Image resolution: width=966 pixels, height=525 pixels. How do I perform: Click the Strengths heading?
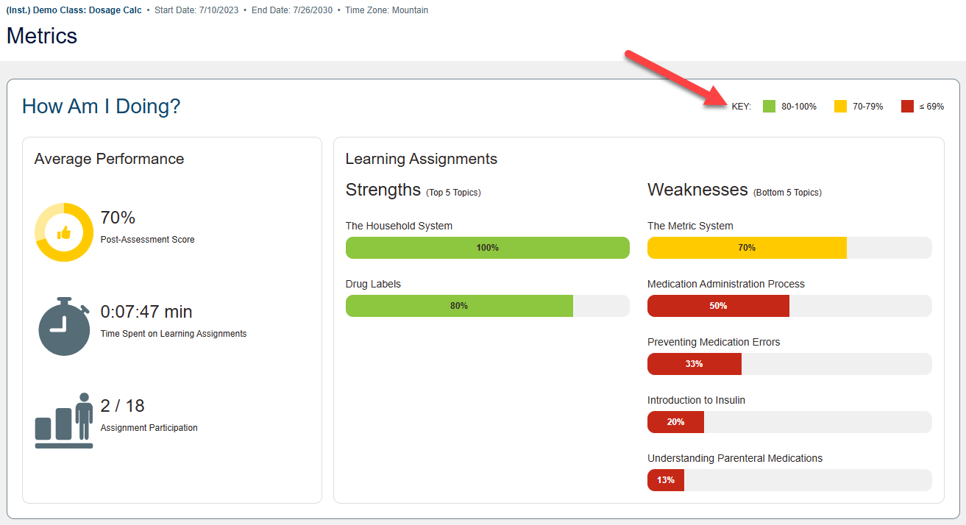[383, 190]
